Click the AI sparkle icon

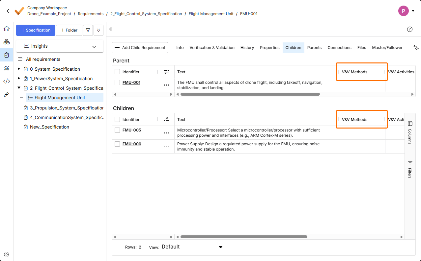tap(416, 48)
